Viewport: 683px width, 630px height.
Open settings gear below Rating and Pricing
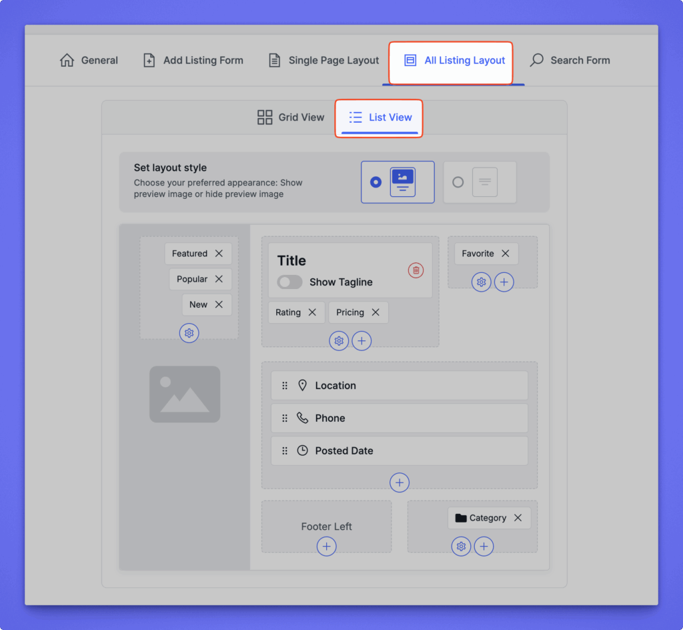[339, 341]
